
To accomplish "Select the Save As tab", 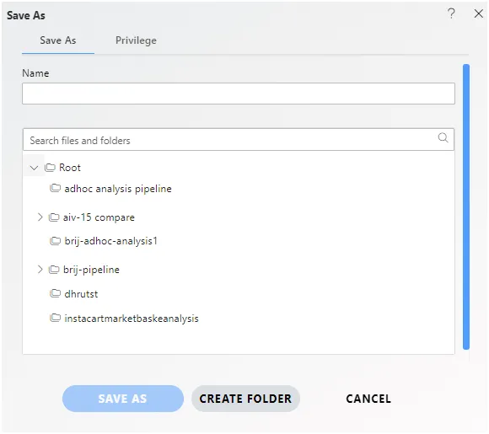I will pyautogui.click(x=58, y=40).
